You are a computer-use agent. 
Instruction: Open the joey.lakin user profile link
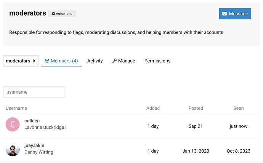(x=34, y=145)
